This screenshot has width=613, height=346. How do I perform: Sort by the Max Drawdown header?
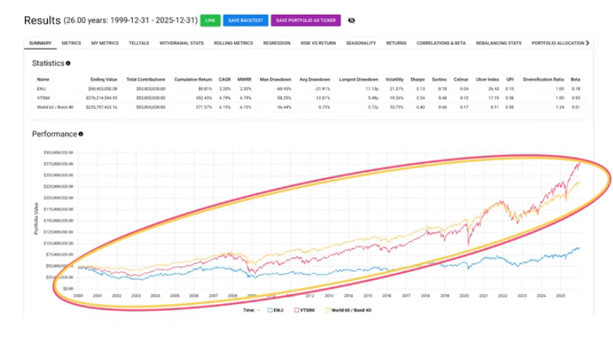275,79
